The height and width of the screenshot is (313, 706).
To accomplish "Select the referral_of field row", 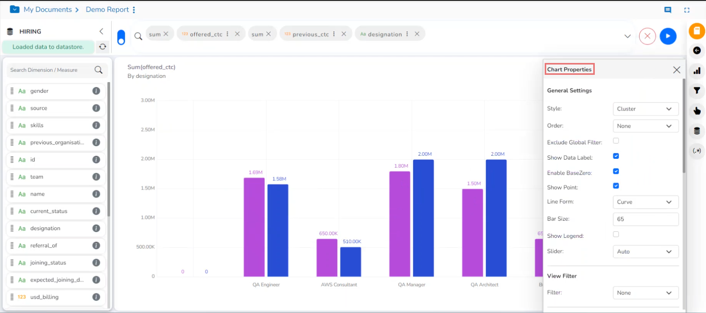I will [56, 245].
